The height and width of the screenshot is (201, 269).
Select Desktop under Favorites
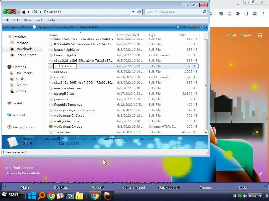coord(22,43)
